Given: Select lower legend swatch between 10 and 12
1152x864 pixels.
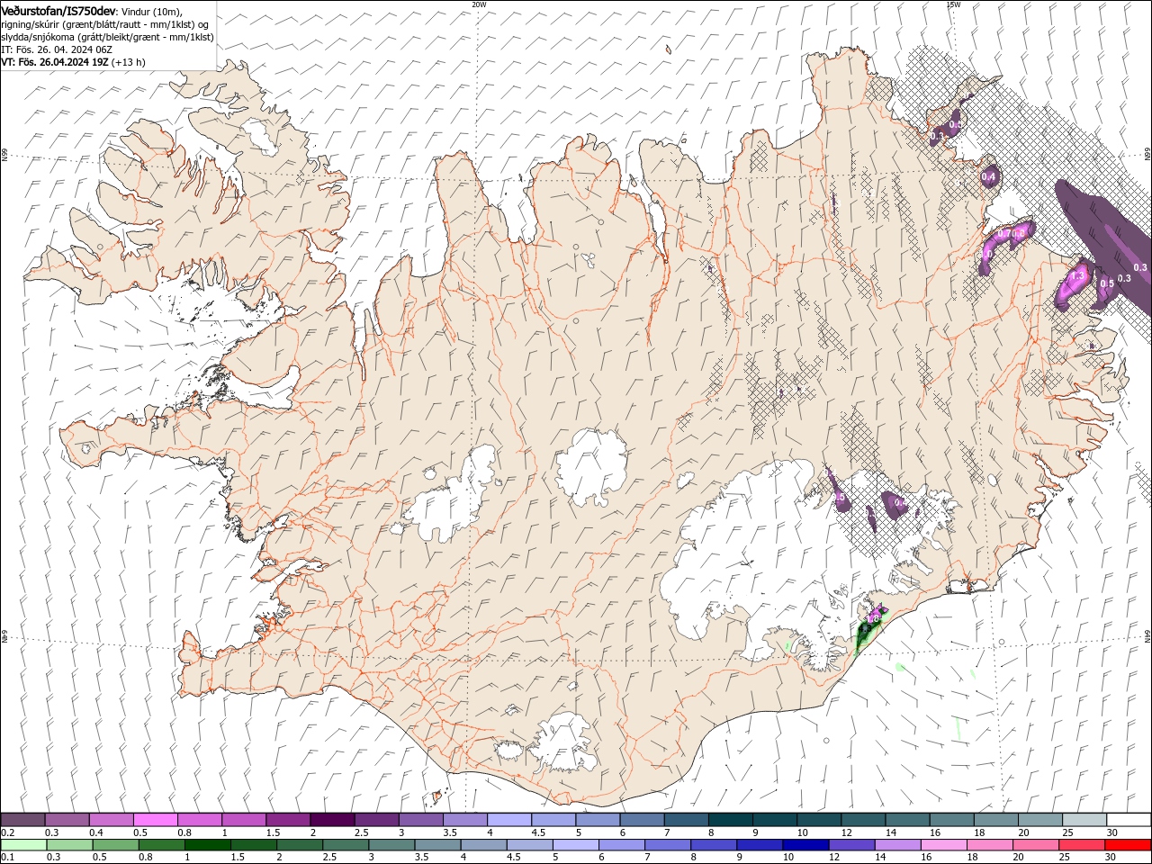Looking at the screenshot, I should (805, 844).
